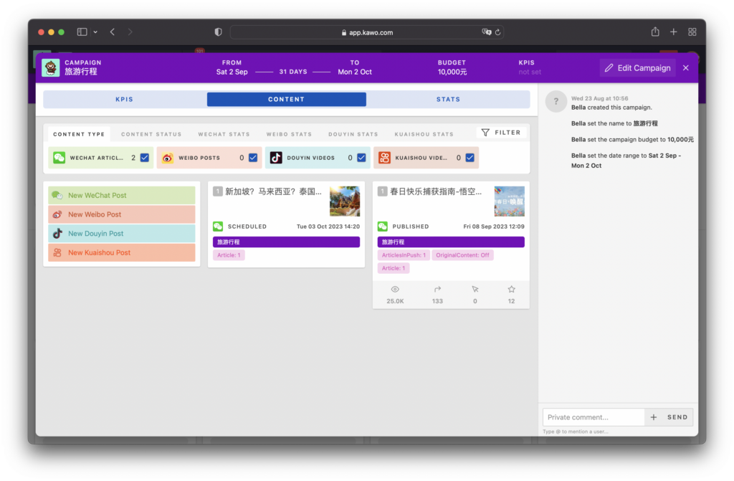Close the campaign panel with X

pos(686,68)
